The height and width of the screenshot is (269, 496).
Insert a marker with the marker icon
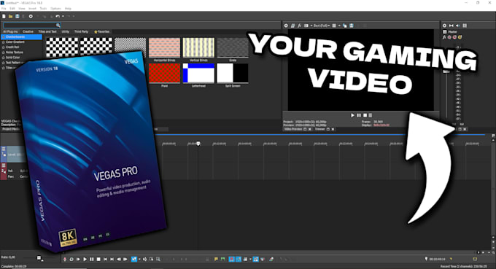point(216,260)
